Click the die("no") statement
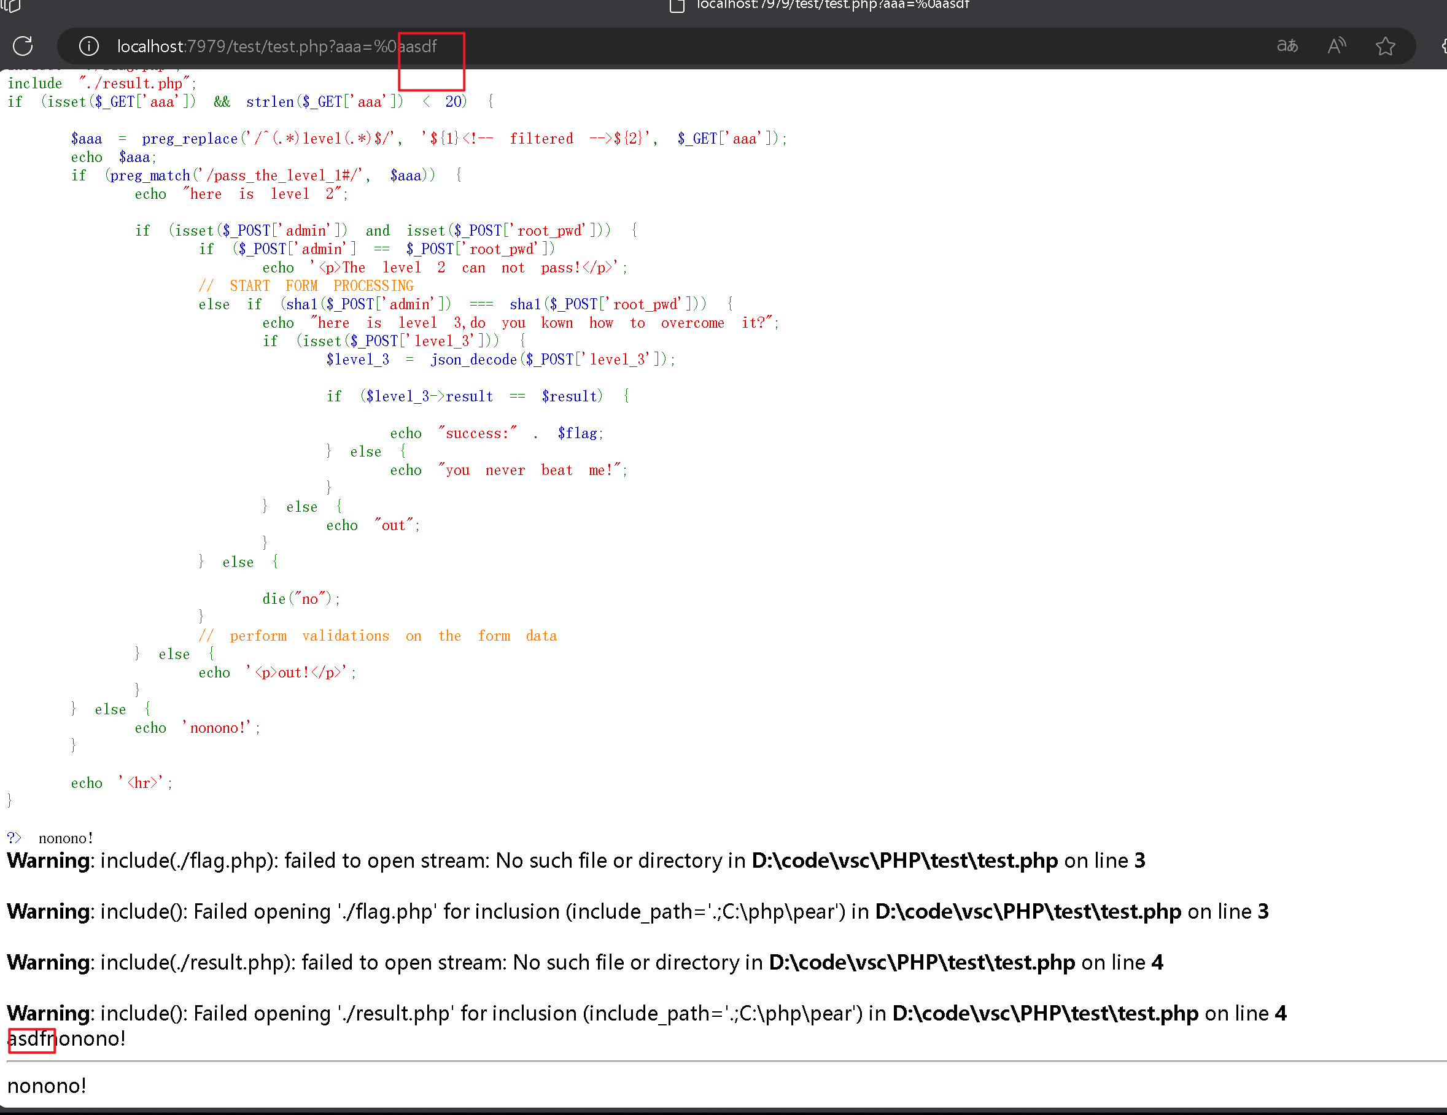 tap(301, 598)
